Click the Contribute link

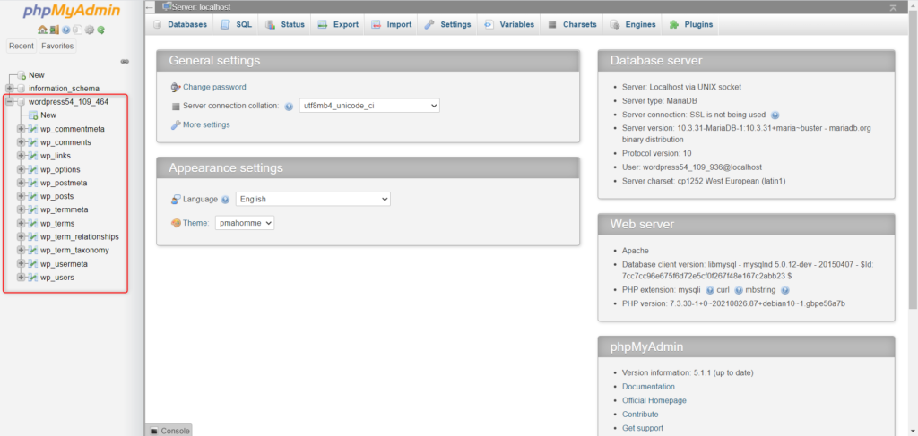tap(640, 415)
